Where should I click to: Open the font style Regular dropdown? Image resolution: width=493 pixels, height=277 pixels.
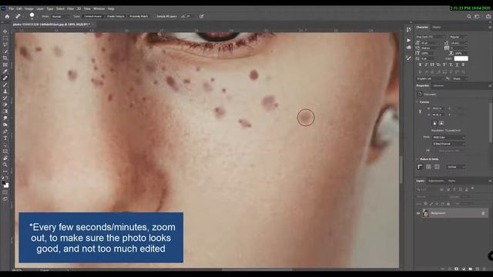coord(458,37)
